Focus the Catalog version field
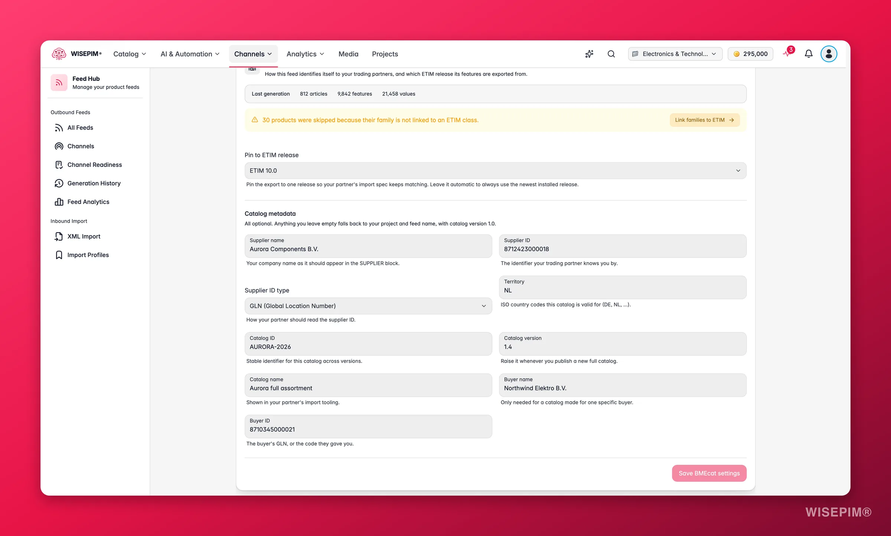The width and height of the screenshot is (891, 536). point(623,343)
